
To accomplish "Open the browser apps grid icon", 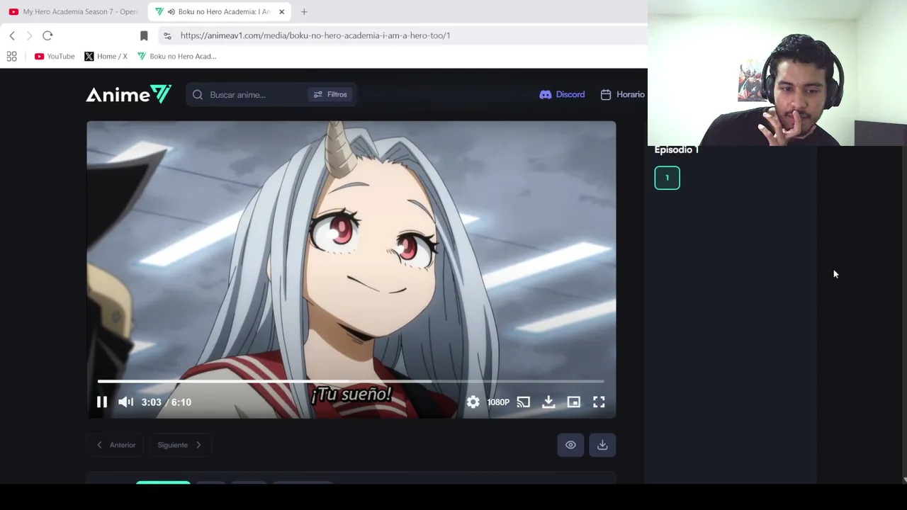I will (x=12, y=56).
